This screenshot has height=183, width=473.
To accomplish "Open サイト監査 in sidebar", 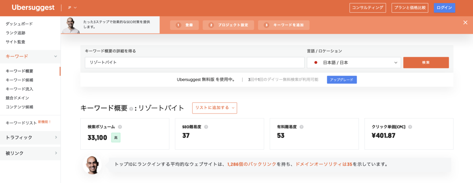I will pyautogui.click(x=15, y=42).
